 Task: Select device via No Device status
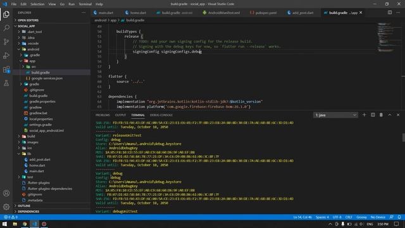pos(378,217)
